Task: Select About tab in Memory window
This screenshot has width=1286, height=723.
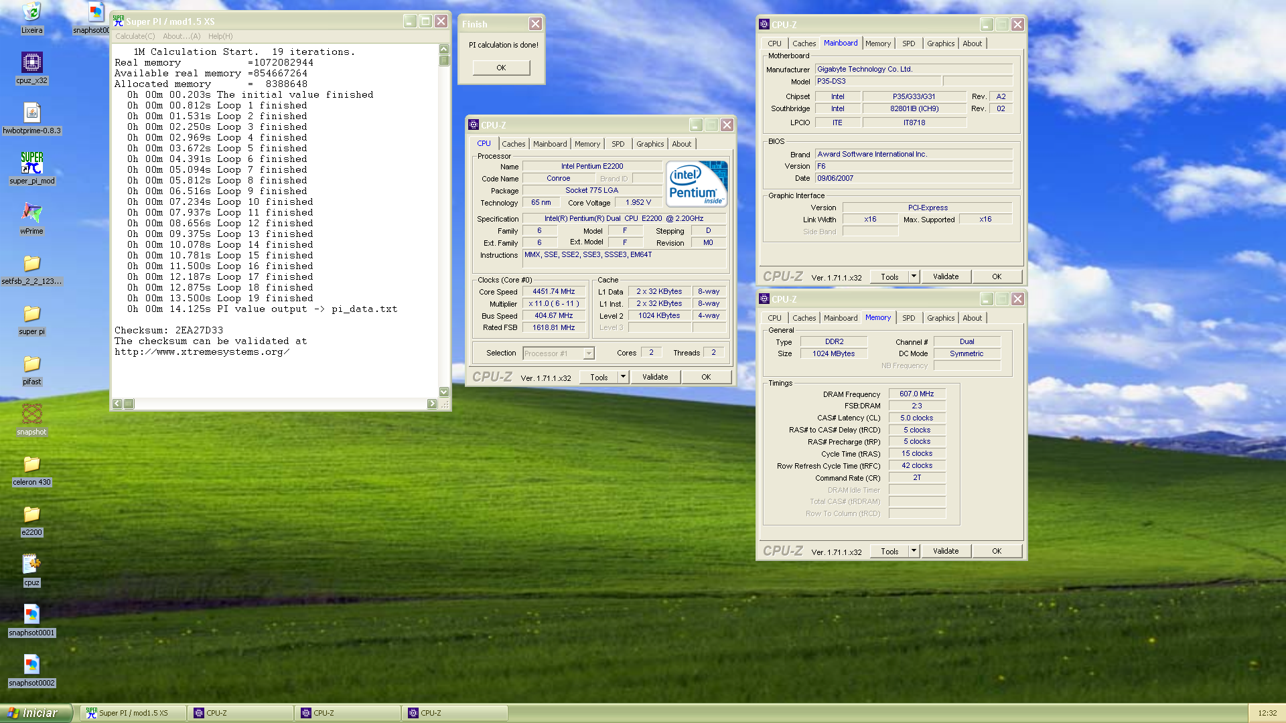Action: (973, 318)
